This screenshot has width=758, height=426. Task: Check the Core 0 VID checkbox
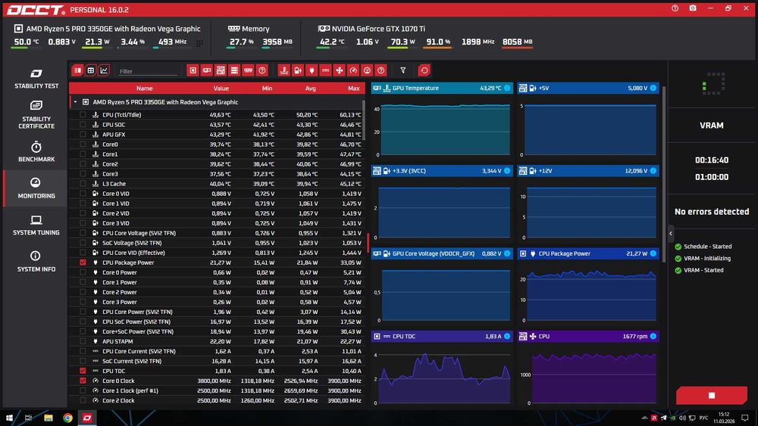click(83, 194)
